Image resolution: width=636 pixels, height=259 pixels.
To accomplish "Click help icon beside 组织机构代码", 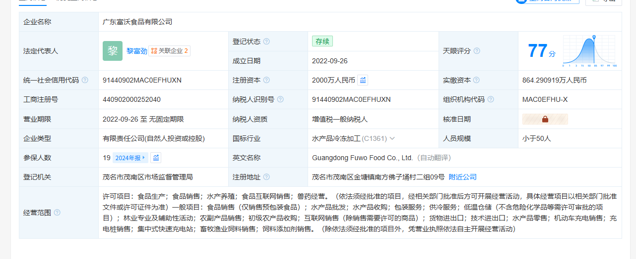I will point(491,99).
